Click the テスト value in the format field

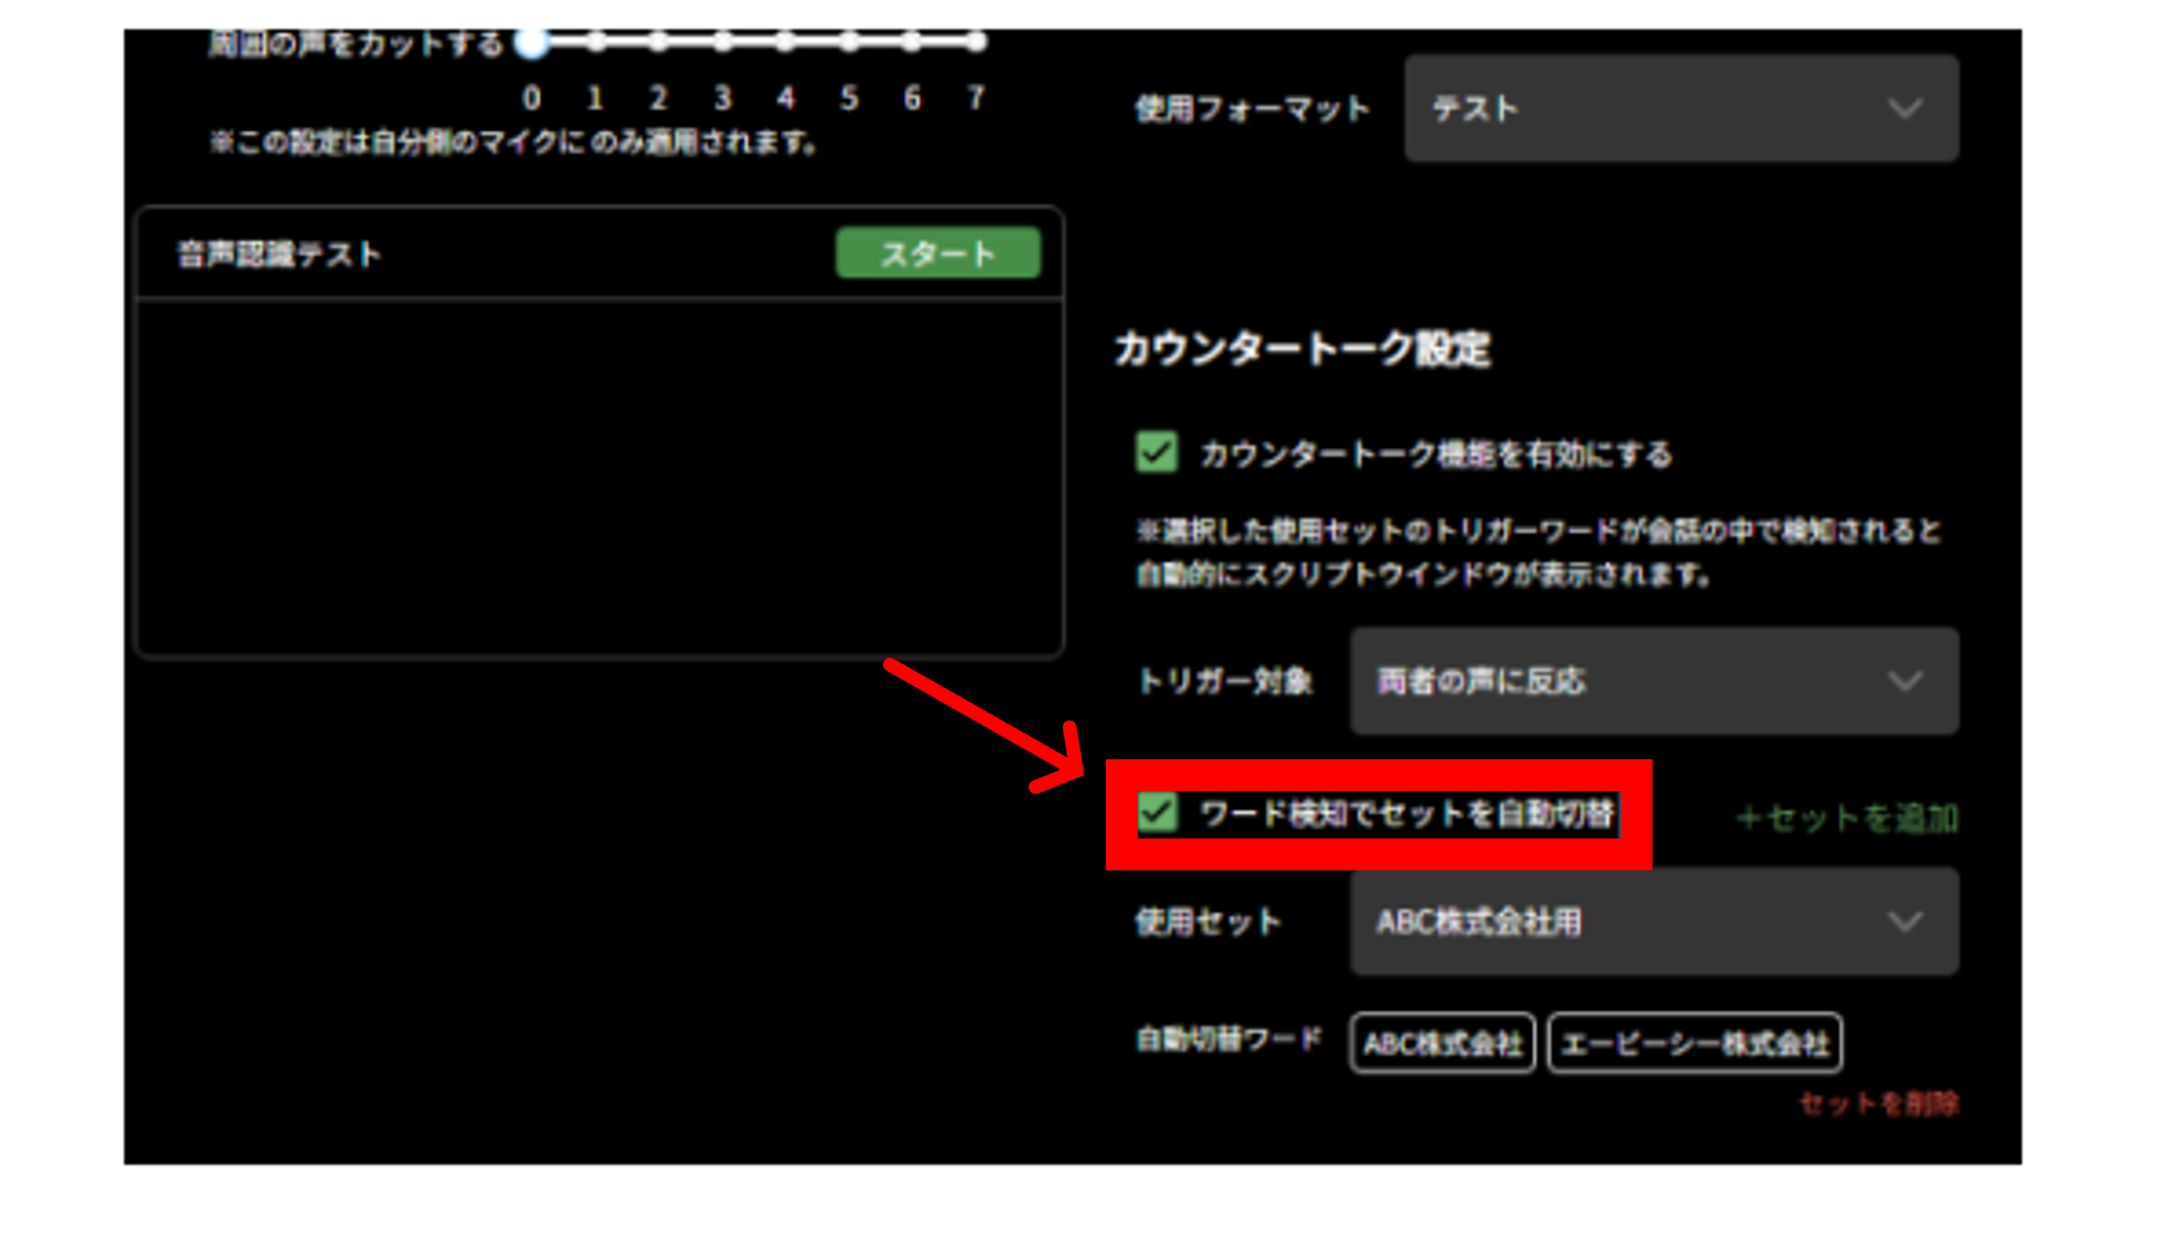(1474, 108)
